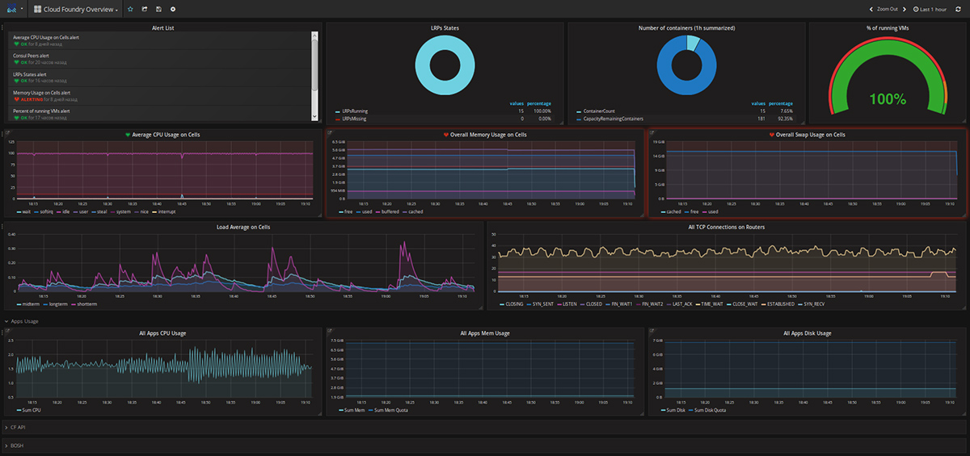
Task: Select the LRPs States alert entry
Action: click(x=159, y=77)
